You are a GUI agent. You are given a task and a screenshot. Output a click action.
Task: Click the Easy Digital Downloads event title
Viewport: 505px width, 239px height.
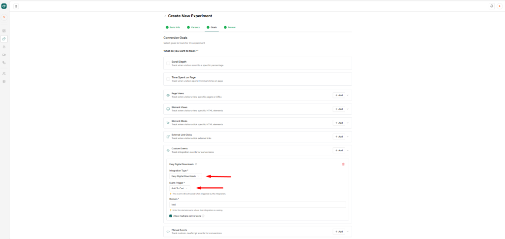(181, 164)
